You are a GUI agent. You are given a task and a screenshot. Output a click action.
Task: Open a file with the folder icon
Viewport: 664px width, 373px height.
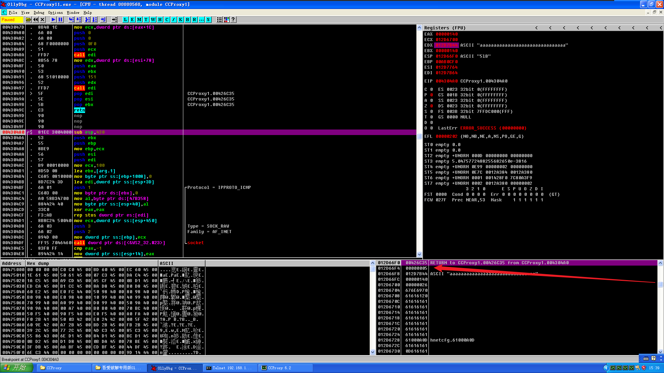tap(28, 20)
